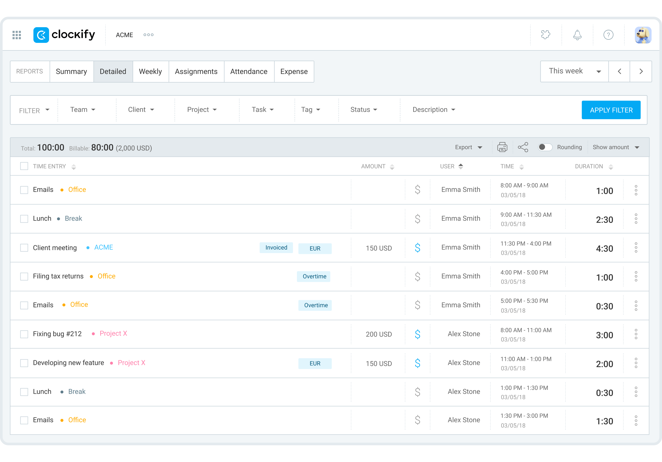Open the This week date range dropdown
Screen dimensions: 662x462
574,71
